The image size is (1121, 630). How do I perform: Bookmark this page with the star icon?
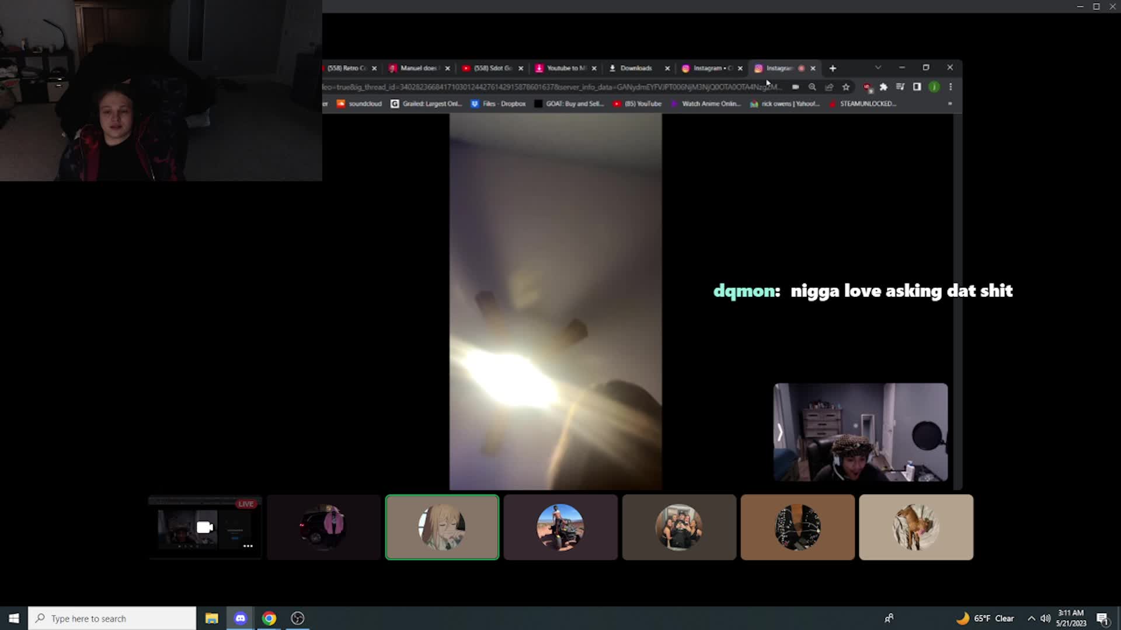(x=846, y=87)
